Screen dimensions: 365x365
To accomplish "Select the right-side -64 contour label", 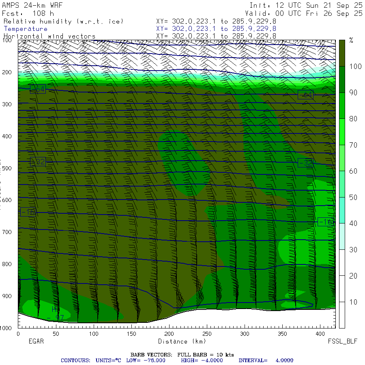I will coord(306,95).
